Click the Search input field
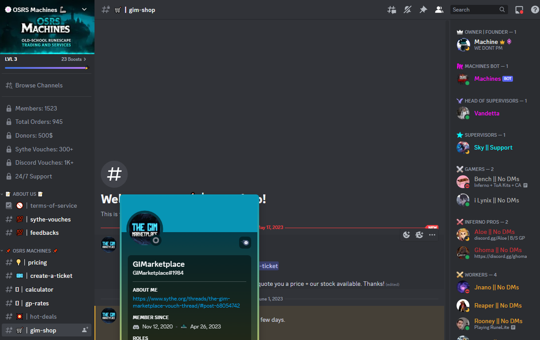The height and width of the screenshot is (340, 540). click(479, 9)
